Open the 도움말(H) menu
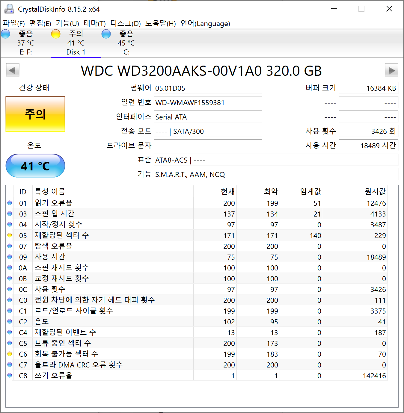The image size is (404, 413). [161, 23]
